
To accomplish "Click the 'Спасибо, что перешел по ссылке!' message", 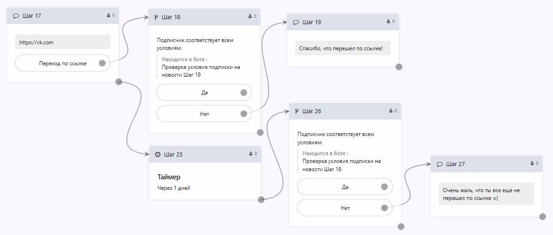I will coord(342,48).
